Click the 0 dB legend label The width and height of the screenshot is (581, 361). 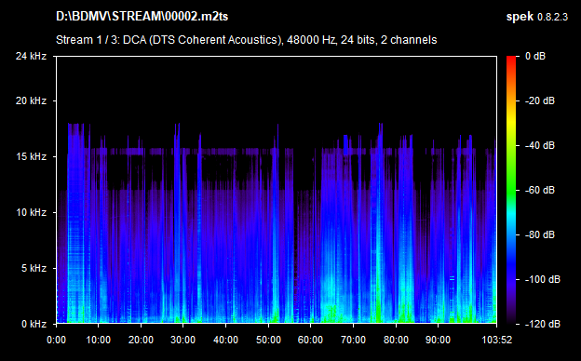(535, 56)
